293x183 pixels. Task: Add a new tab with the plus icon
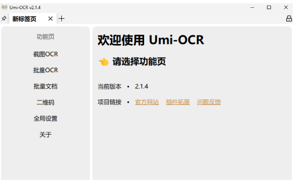tap(61, 19)
